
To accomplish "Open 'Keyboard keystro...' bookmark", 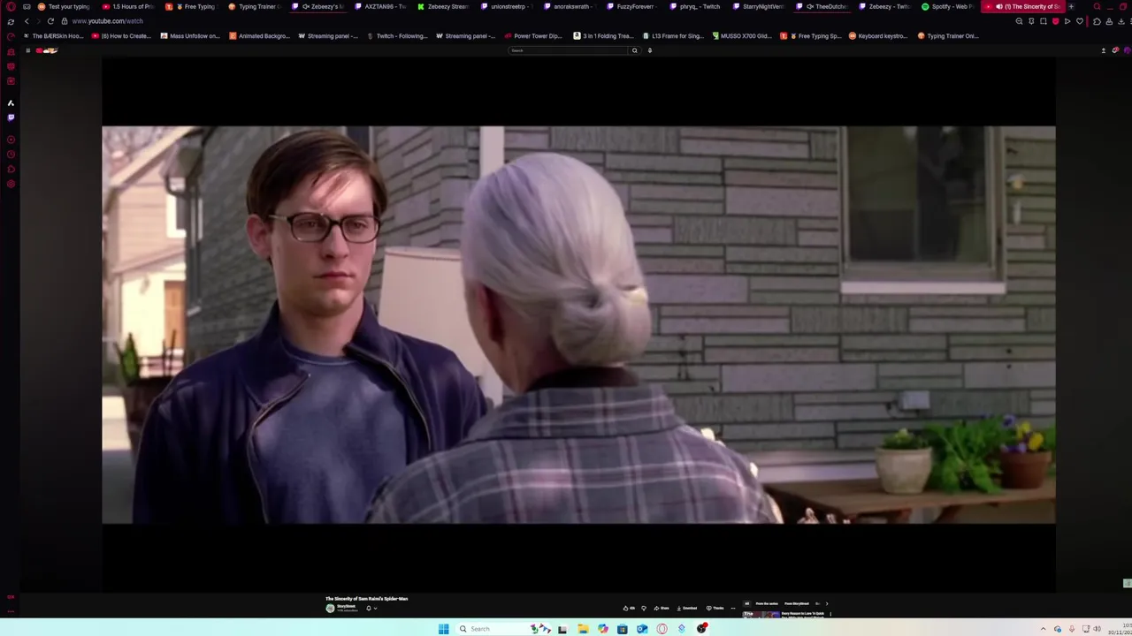I will point(878,36).
